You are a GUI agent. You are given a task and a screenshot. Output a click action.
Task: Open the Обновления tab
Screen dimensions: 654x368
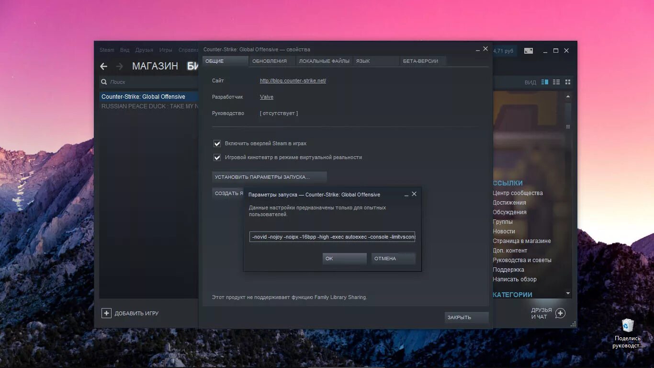point(272,61)
